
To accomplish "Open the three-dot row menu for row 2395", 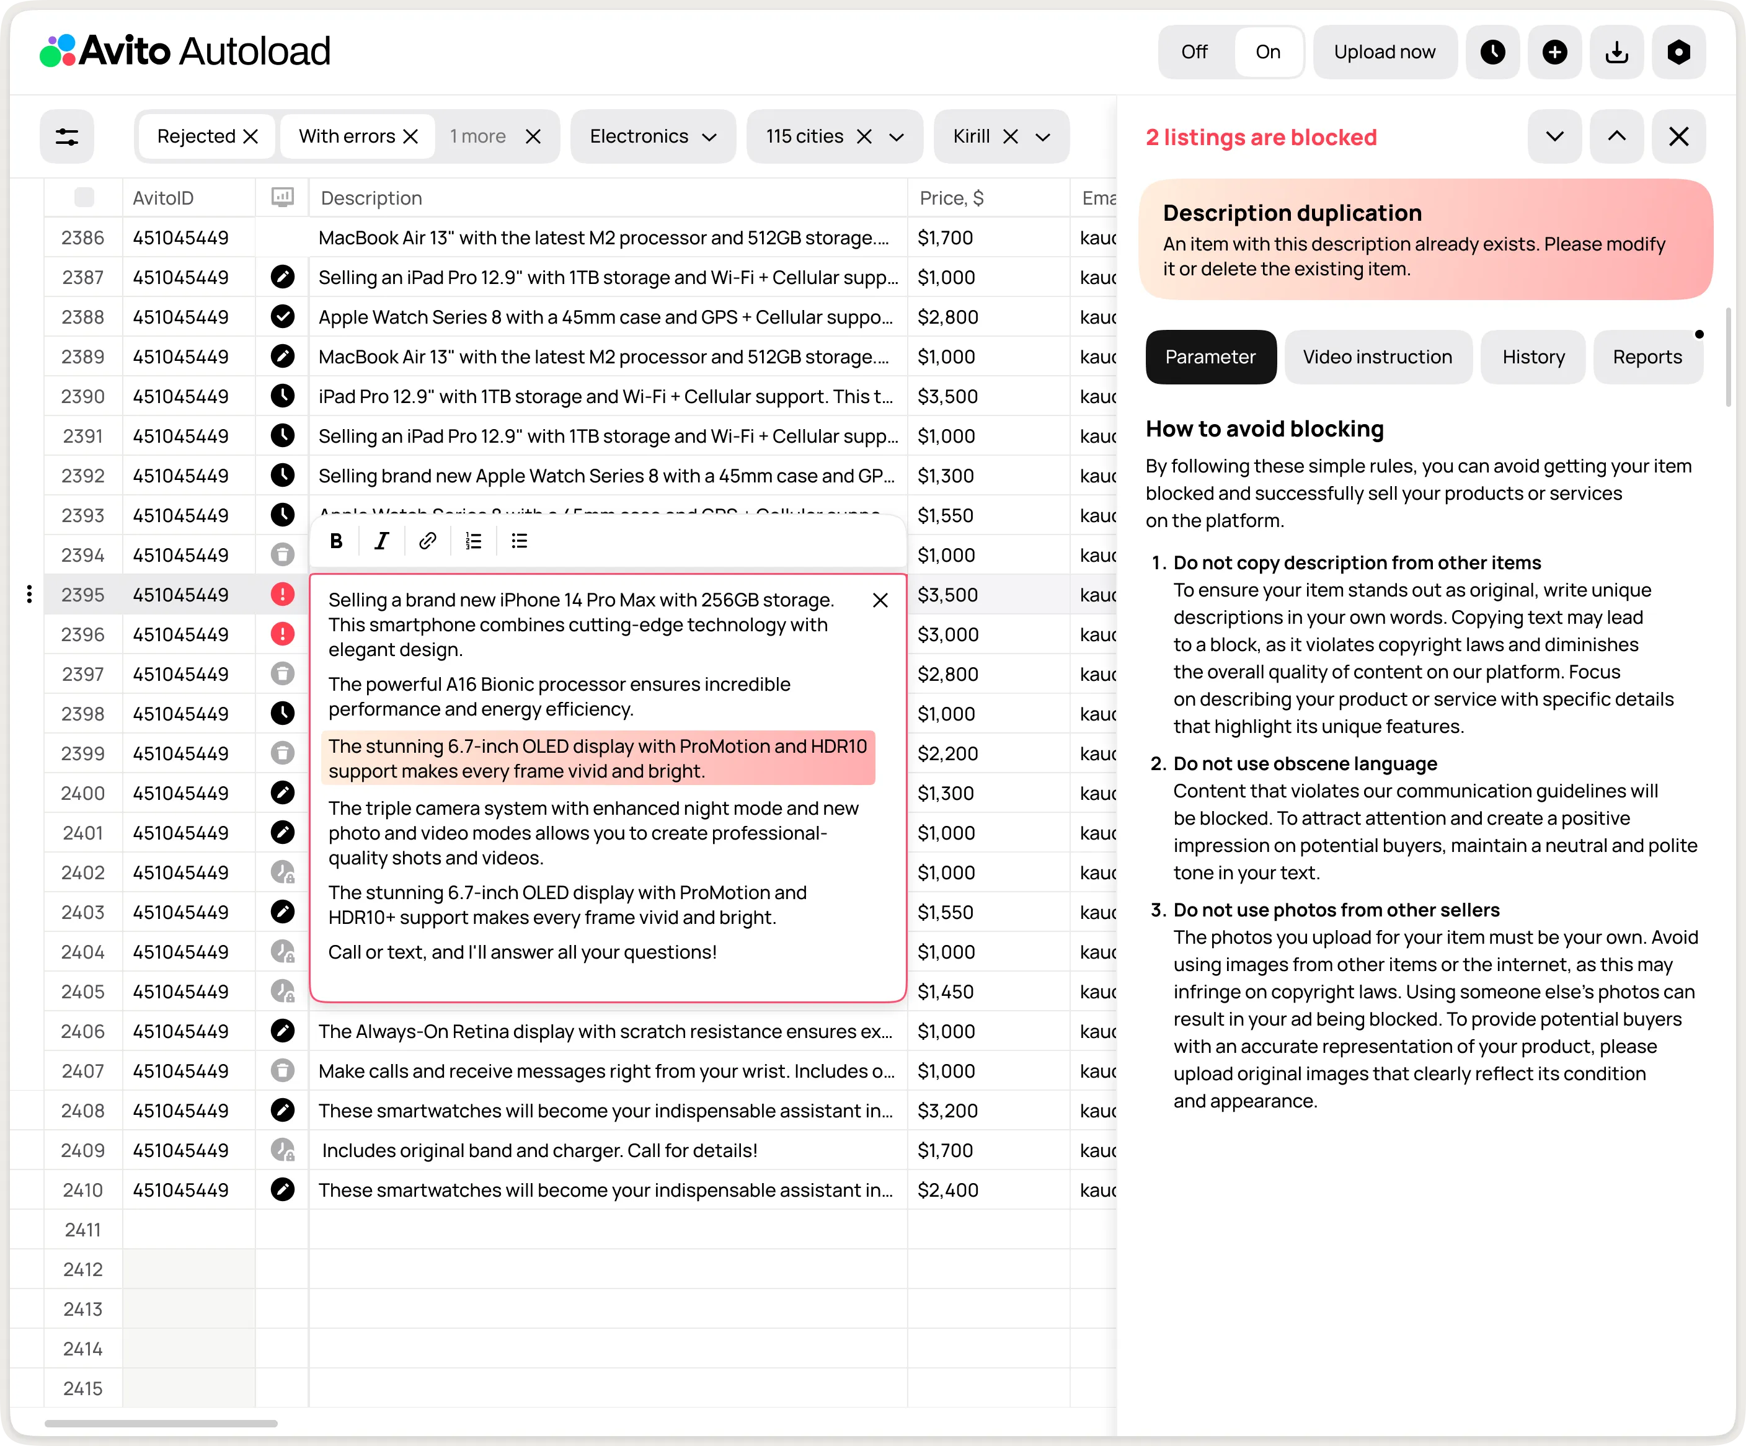I will tap(29, 595).
